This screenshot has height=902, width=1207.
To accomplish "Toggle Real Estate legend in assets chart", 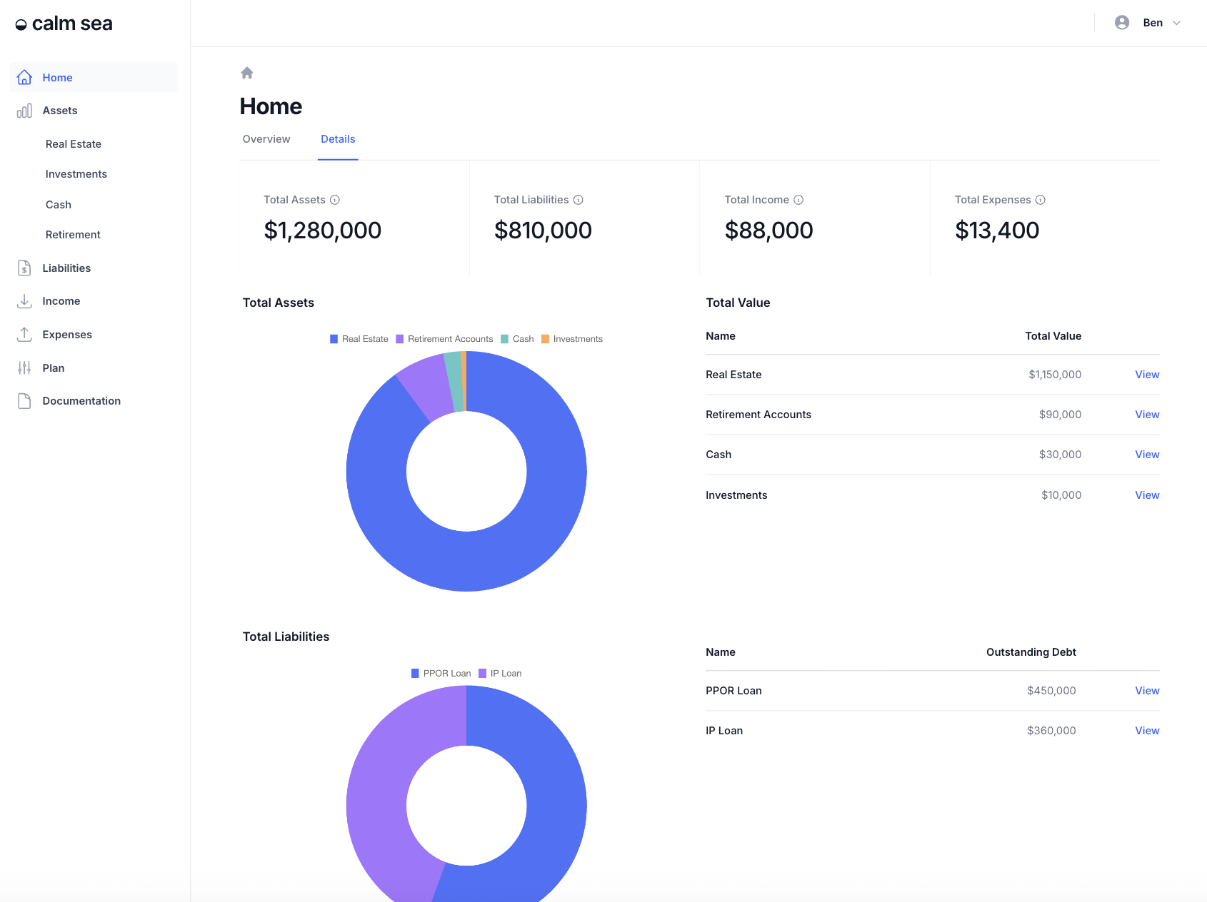I will point(359,339).
